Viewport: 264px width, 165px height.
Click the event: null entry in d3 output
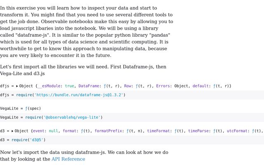45,131
